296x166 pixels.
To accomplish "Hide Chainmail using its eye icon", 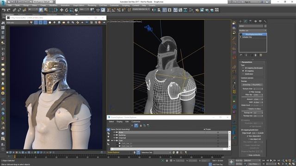I will click(114, 138).
